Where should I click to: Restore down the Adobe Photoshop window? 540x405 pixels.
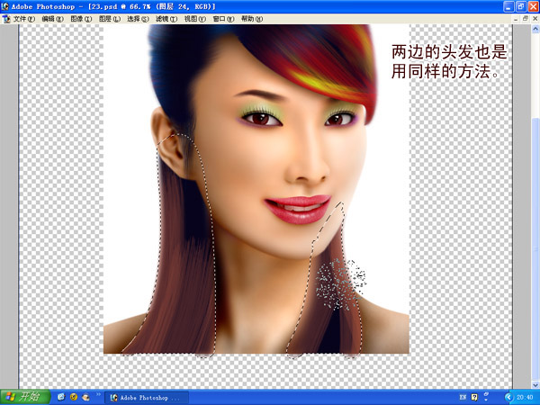pyautogui.click(x=521, y=6)
